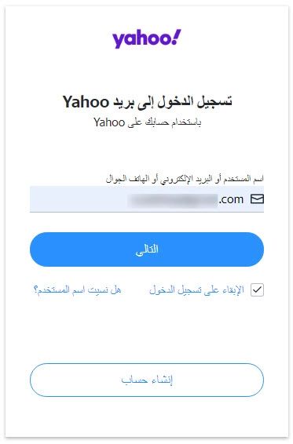Image resolution: width=293 pixels, height=444 pixels.
Task: Click the باستخدام حسابك على Yahoo subtitle
Action: click(147, 122)
